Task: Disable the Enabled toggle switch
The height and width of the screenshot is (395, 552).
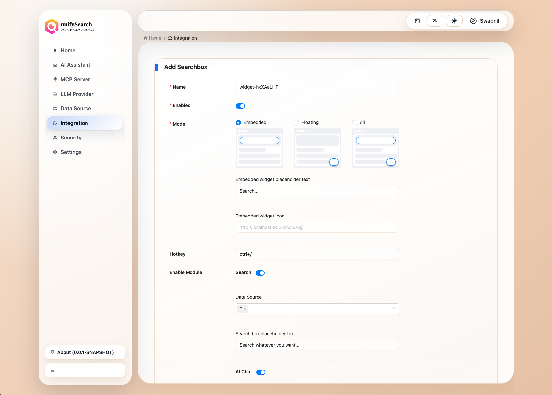Action: point(240,106)
